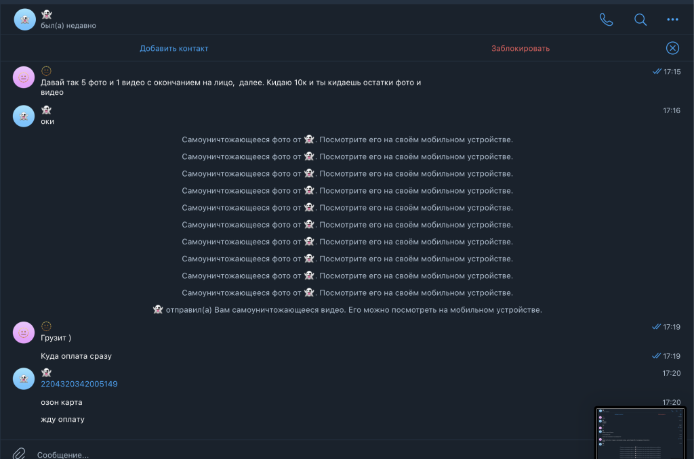Image resolution: width=694 pixels, height=459 pixels.
Task: Open the paperclip attach file menu
Action: (20, 453)
